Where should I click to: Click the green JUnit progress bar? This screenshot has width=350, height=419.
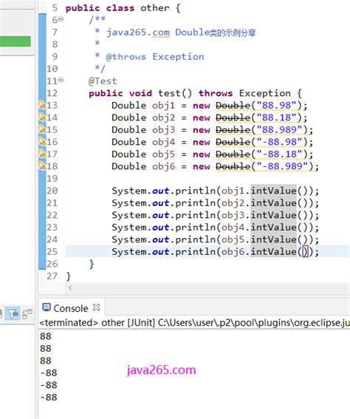coord(16,41)
